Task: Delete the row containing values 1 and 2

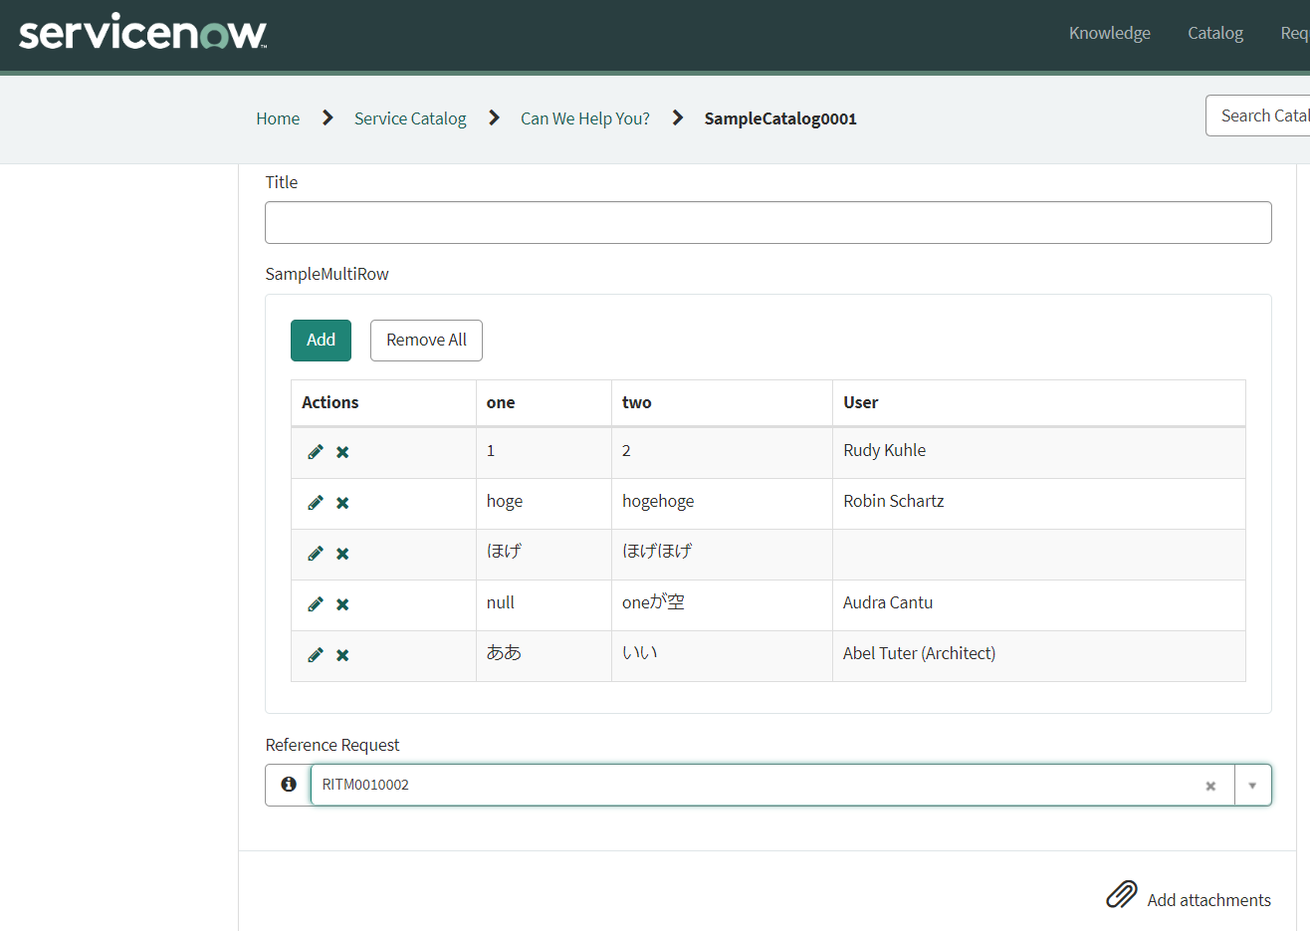Action: pos(341,451)
